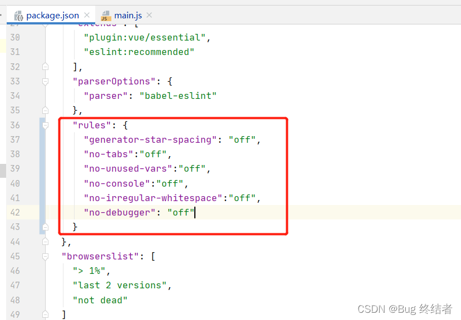Click line number 47 in gutter
This screenshot has height=320, width=461.
coord(15,286)
